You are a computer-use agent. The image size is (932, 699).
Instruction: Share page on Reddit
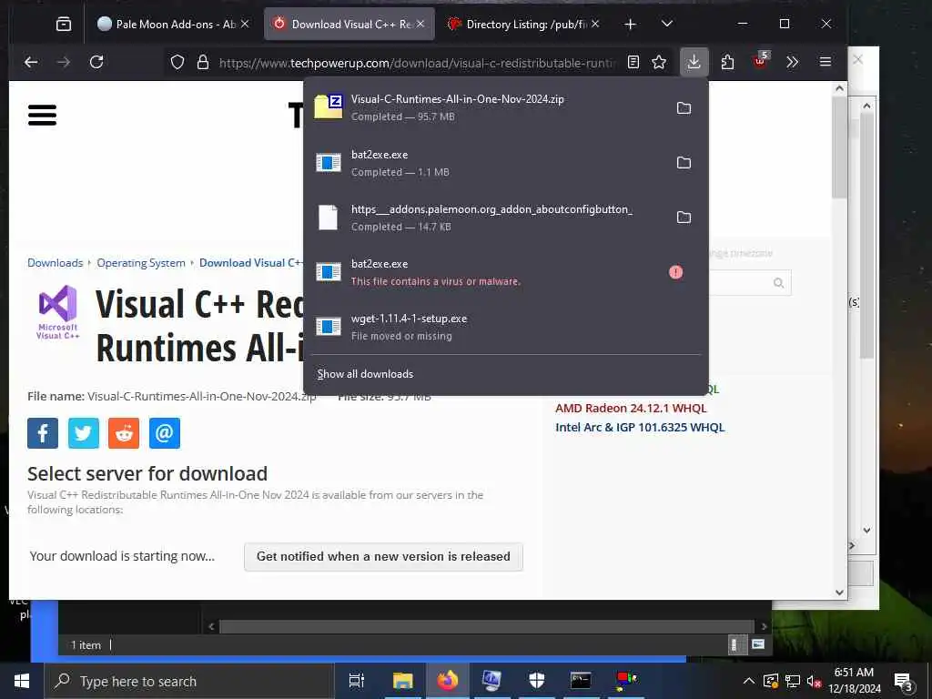point(124,432)
